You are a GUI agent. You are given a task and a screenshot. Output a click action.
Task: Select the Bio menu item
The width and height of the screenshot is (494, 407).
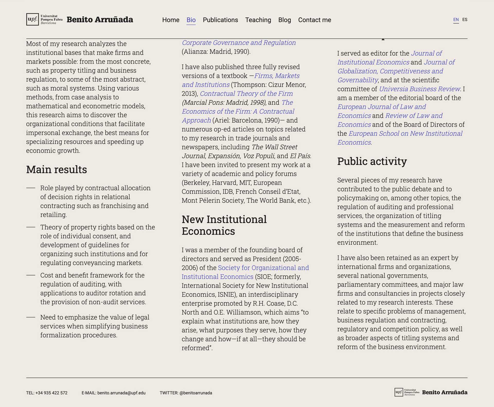click(191, 20)
